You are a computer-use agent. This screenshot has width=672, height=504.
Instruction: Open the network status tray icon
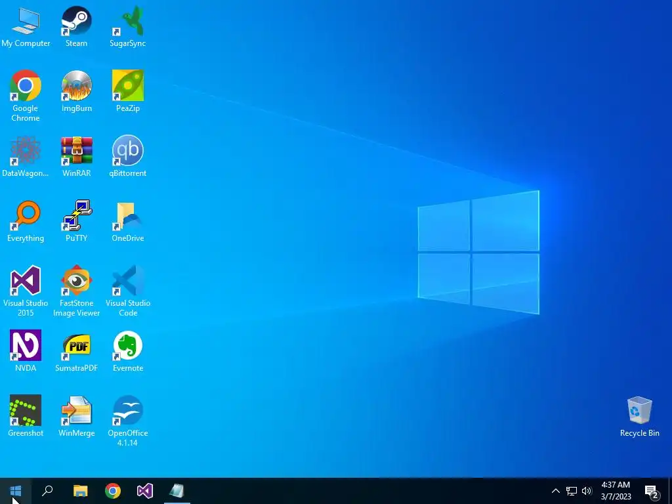click(x=572, y=491)
